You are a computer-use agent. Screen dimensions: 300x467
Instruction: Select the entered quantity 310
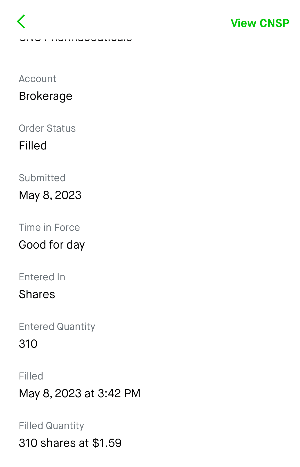[x=28, y=344]
